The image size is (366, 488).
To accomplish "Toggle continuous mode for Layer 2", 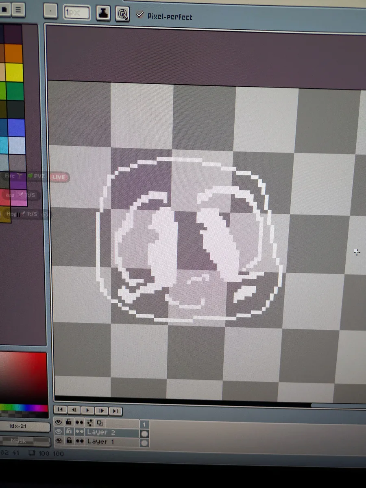I will click(80, 432).
